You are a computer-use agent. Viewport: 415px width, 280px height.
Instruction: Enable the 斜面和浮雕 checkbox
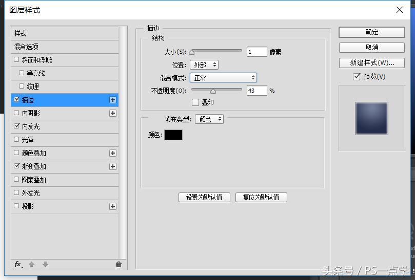[x=16, y=59]
